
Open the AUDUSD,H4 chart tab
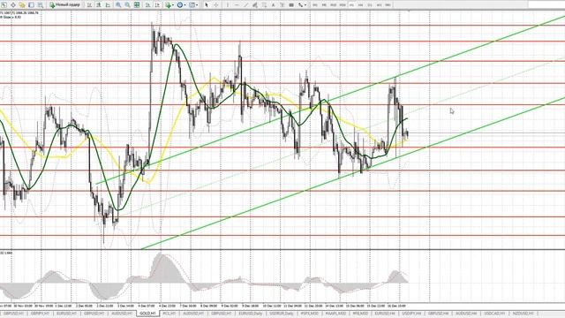coord(466,314)
